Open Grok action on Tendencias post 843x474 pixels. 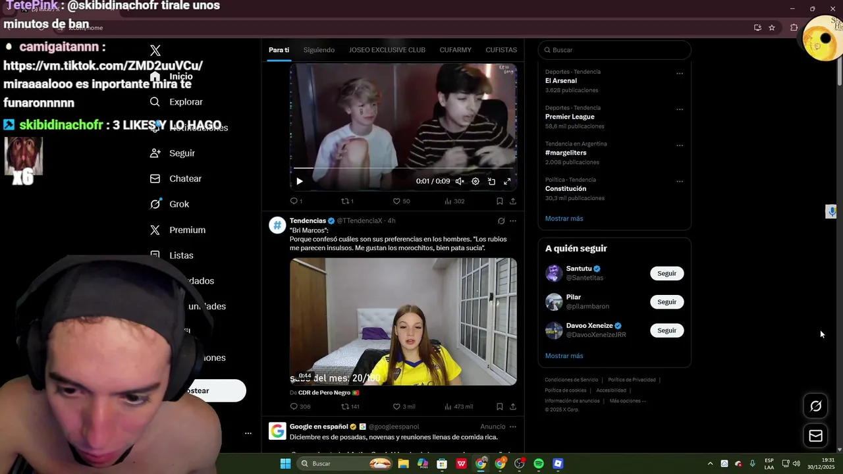(501, 221)
